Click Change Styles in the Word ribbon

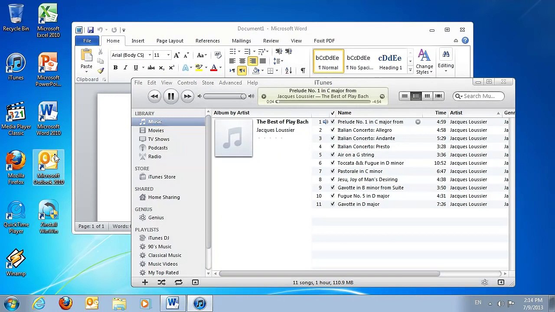pyautogui.click(x=424, y=62)
